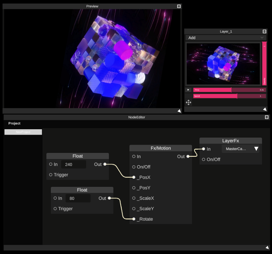Toggle the On/Off port on Fx/Motion node
The width and height of the screenshot is (272, 254).
(x=133, y=167)
